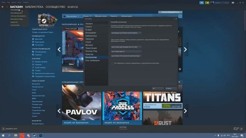Click the Загрузки status at window bottom
246x138 pixels.
(123, 128)
